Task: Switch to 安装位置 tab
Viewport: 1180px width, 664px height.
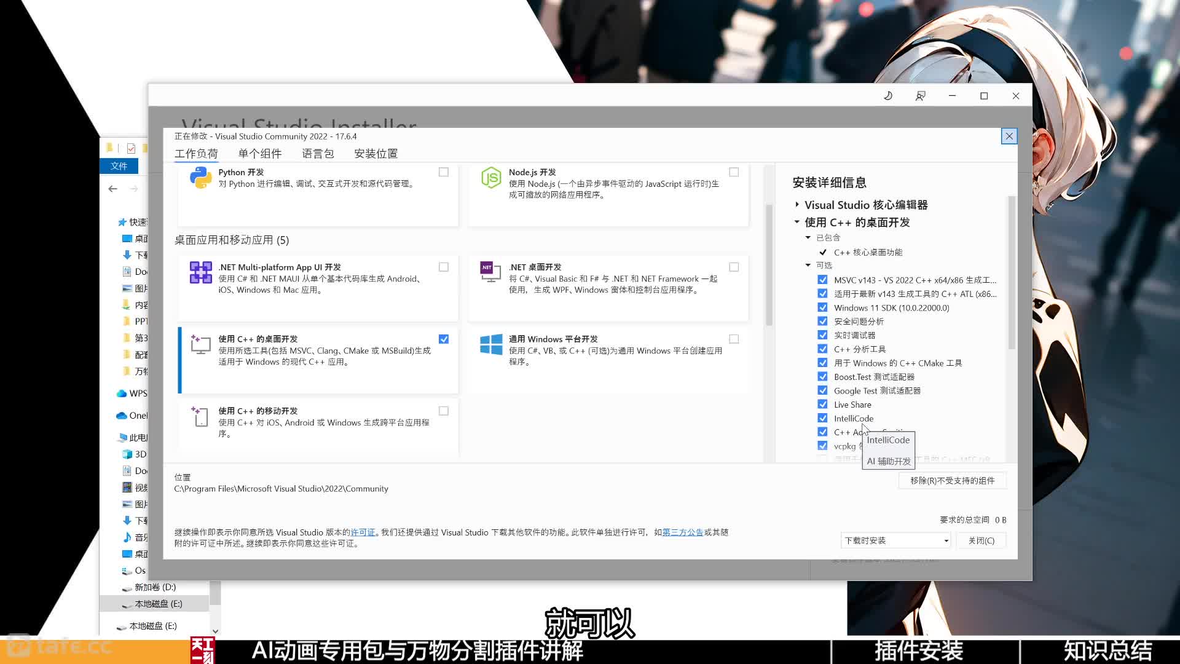Action: coord(376,154)
